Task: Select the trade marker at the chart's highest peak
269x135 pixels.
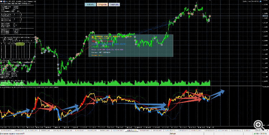Action: (x=196, y=6)
